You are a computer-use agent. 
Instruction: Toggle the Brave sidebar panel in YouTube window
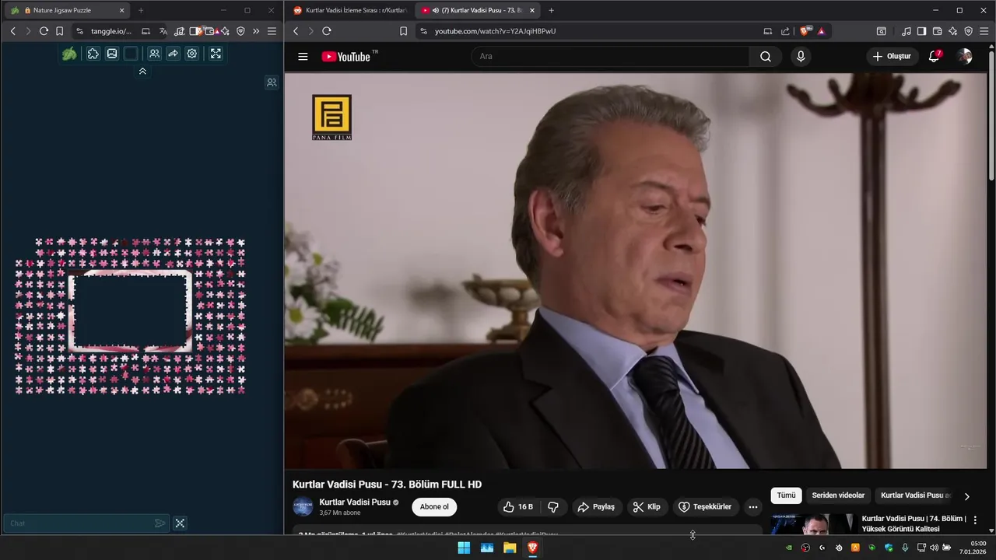[x=921, y=31]
